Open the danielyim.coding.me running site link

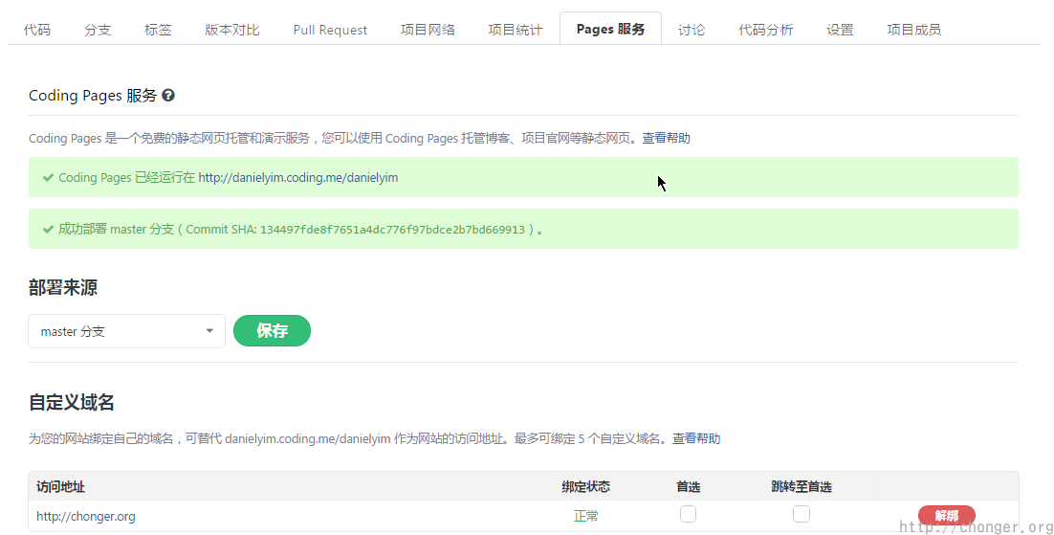pos(297,177)
